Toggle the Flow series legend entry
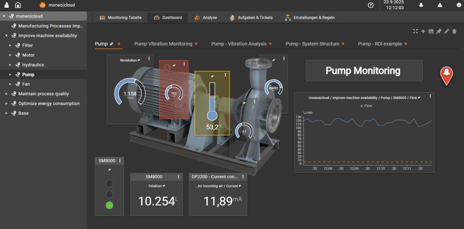This screenshot has height=229, width=464. [366, 105]
